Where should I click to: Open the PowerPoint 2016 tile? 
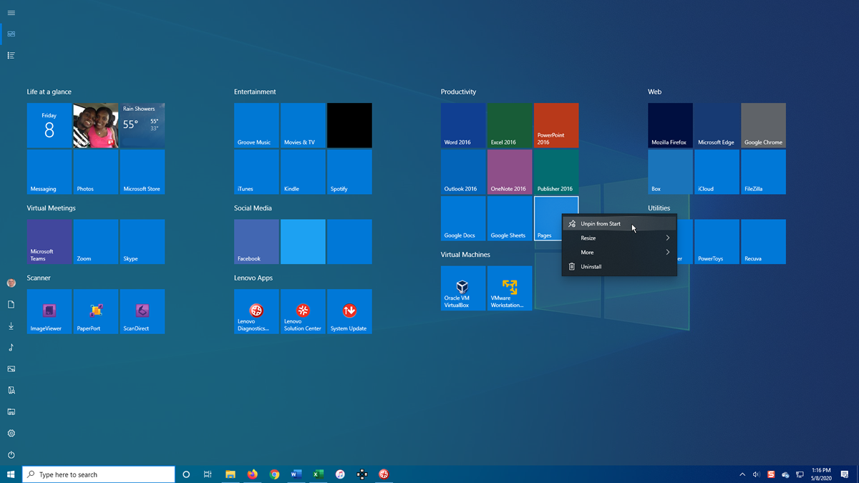[556, 125]
